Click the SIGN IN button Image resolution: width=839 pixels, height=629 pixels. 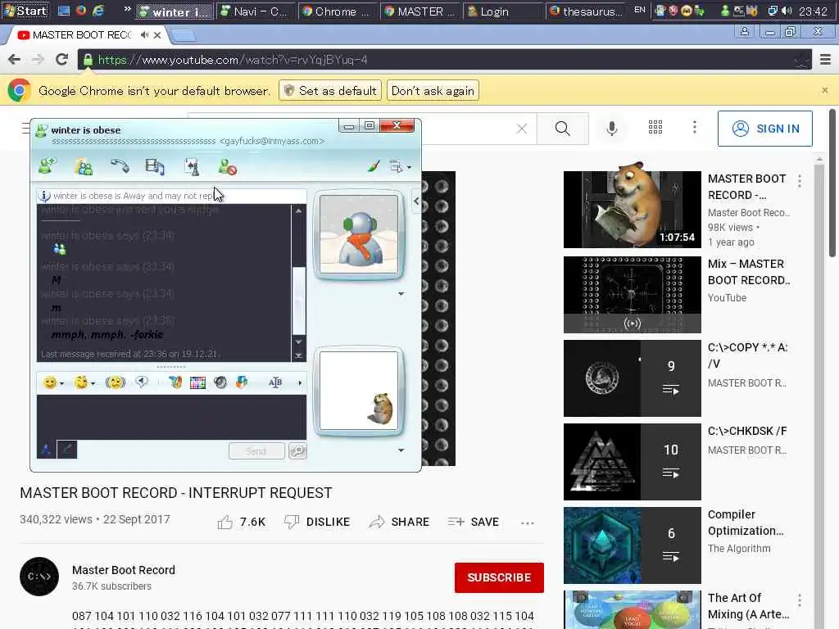click(x=764, y=129)
